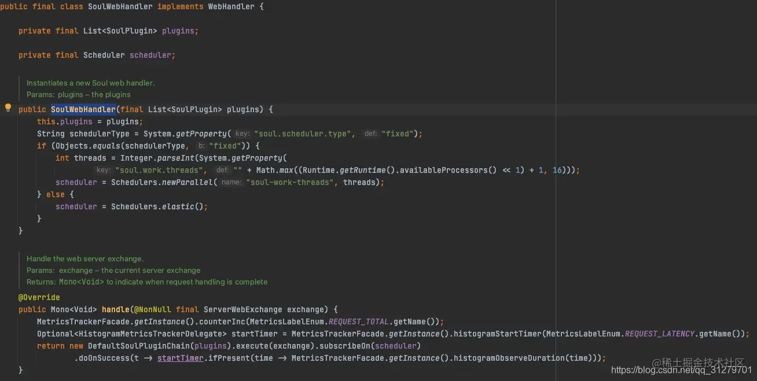
Task: Click the 'b:' parameter hint
Action: coord(201,146)
